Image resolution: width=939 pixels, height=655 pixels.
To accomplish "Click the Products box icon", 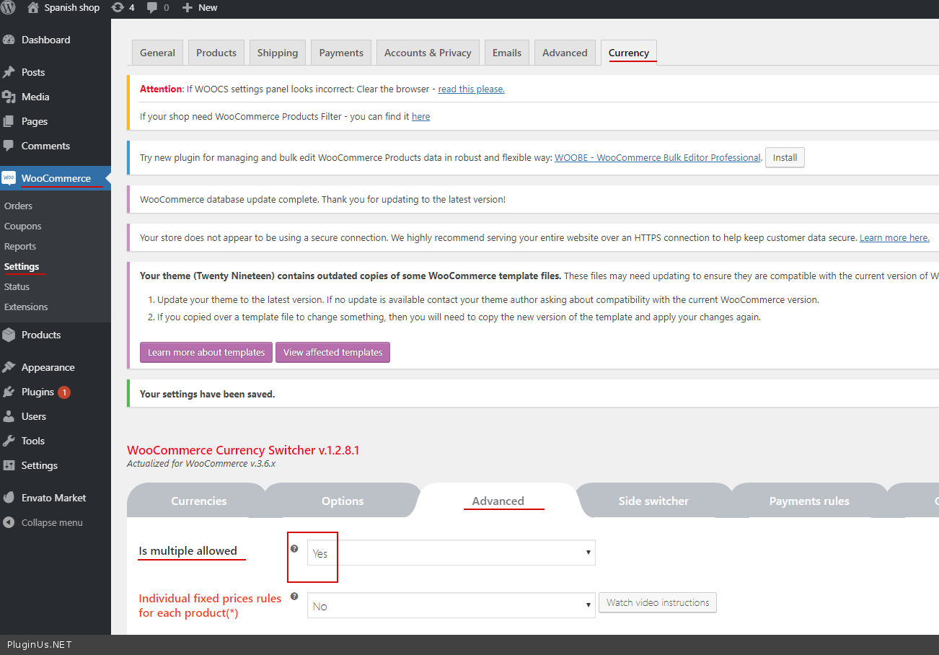I will click(x=9, y=335).
